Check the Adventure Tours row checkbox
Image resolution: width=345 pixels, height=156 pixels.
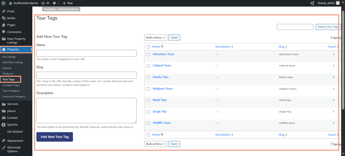pyautogui.click(x=148, y=54)
